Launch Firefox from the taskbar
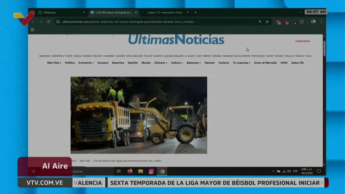 130,171
